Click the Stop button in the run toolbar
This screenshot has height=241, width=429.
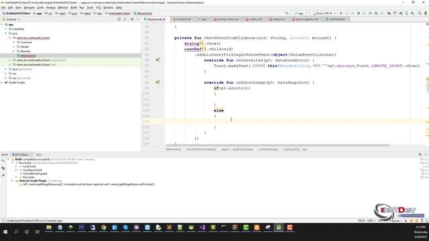coord(382,13)
